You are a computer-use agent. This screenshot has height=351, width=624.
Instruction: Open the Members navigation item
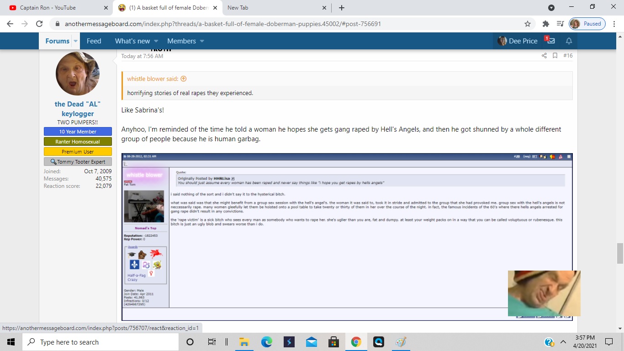point(181,41)
